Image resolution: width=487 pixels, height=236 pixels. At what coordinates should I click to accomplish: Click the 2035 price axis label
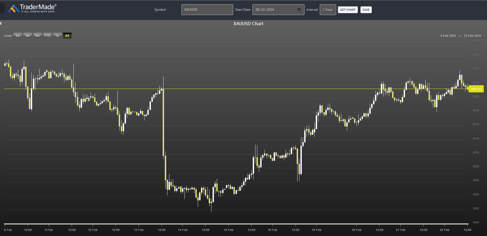(476, 68)
